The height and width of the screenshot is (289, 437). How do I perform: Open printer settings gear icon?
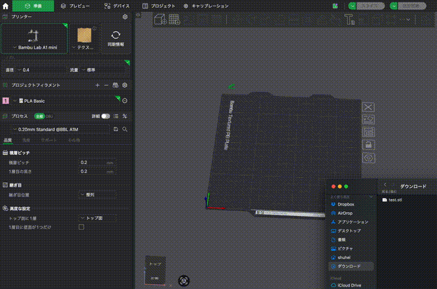pos(125,17)
